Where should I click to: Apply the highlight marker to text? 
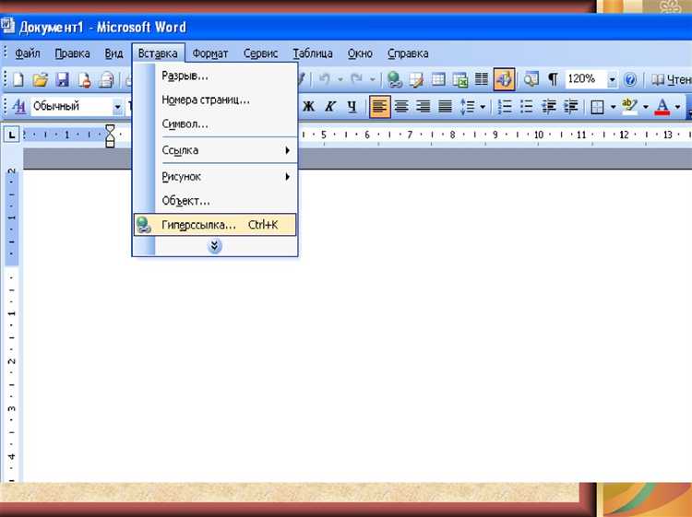[x=629, y=106]
